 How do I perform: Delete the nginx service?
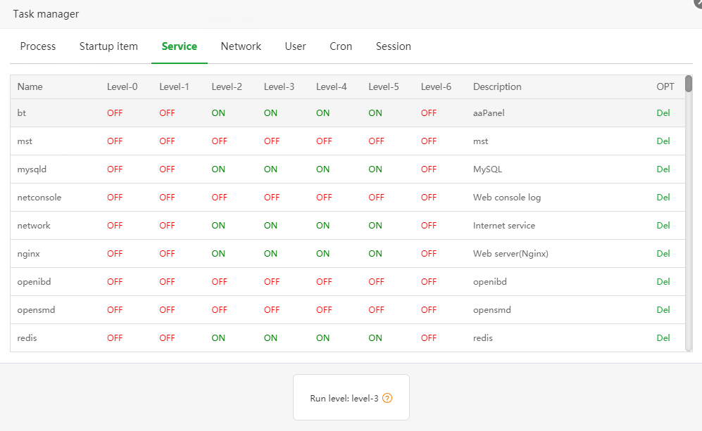[x=663, y=254]
